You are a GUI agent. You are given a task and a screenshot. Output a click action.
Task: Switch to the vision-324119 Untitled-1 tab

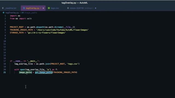click(x=81, y=8)
